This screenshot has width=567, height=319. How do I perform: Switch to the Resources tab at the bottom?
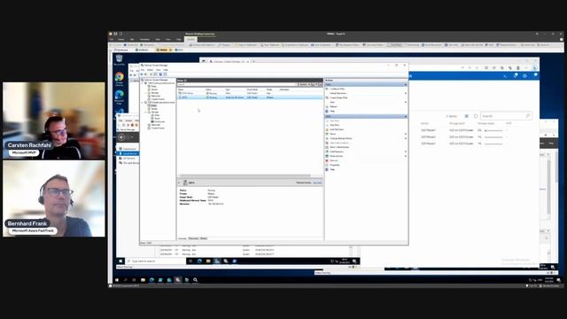click(193, 238)
